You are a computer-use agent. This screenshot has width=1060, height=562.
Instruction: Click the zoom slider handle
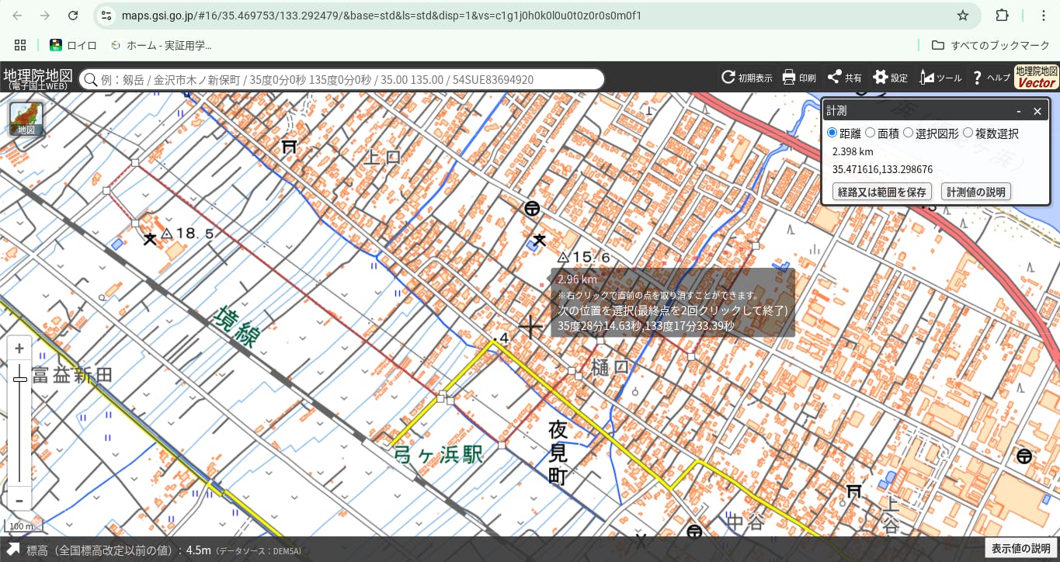pos(19,380)
